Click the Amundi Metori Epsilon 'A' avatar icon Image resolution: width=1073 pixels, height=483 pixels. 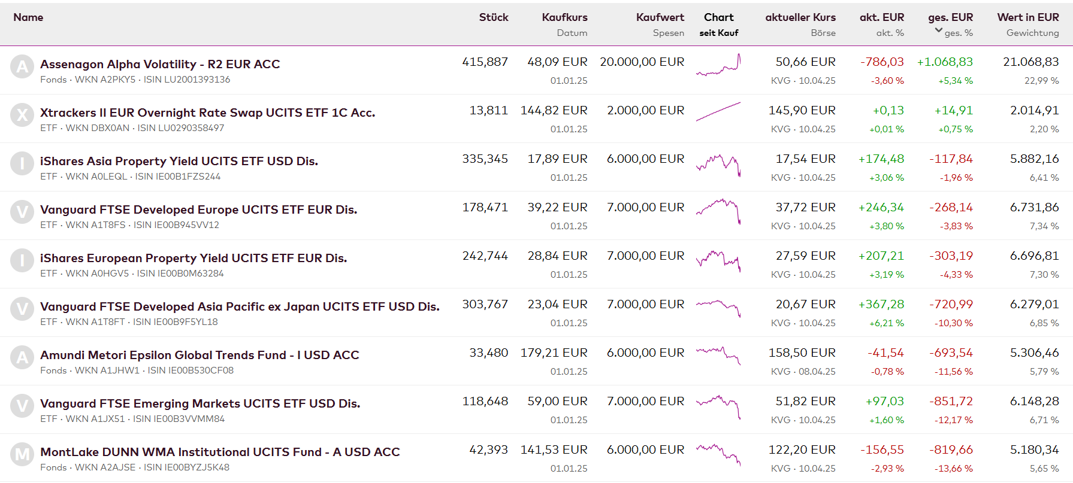22,357
